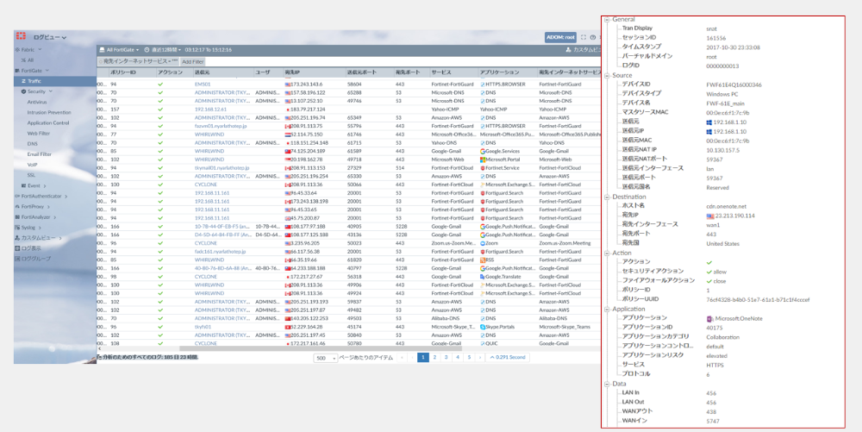
Task: Click the FortiProxy icon in the sidebar
Action: [17, 207]
